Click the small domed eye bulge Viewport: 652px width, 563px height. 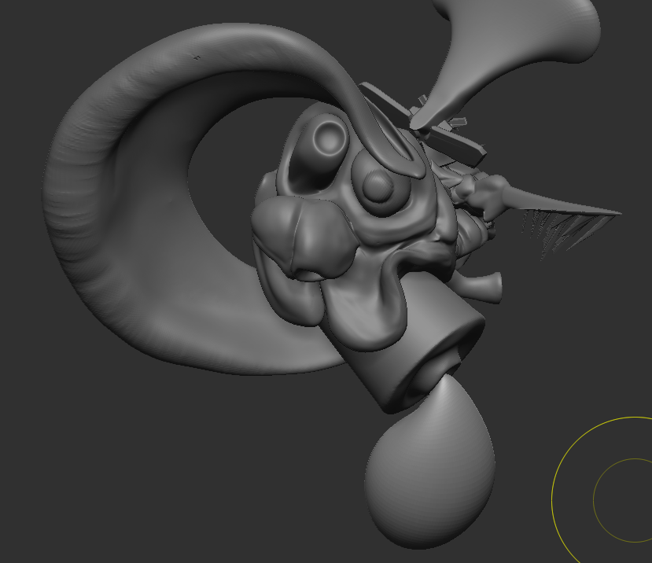(378, 186)
